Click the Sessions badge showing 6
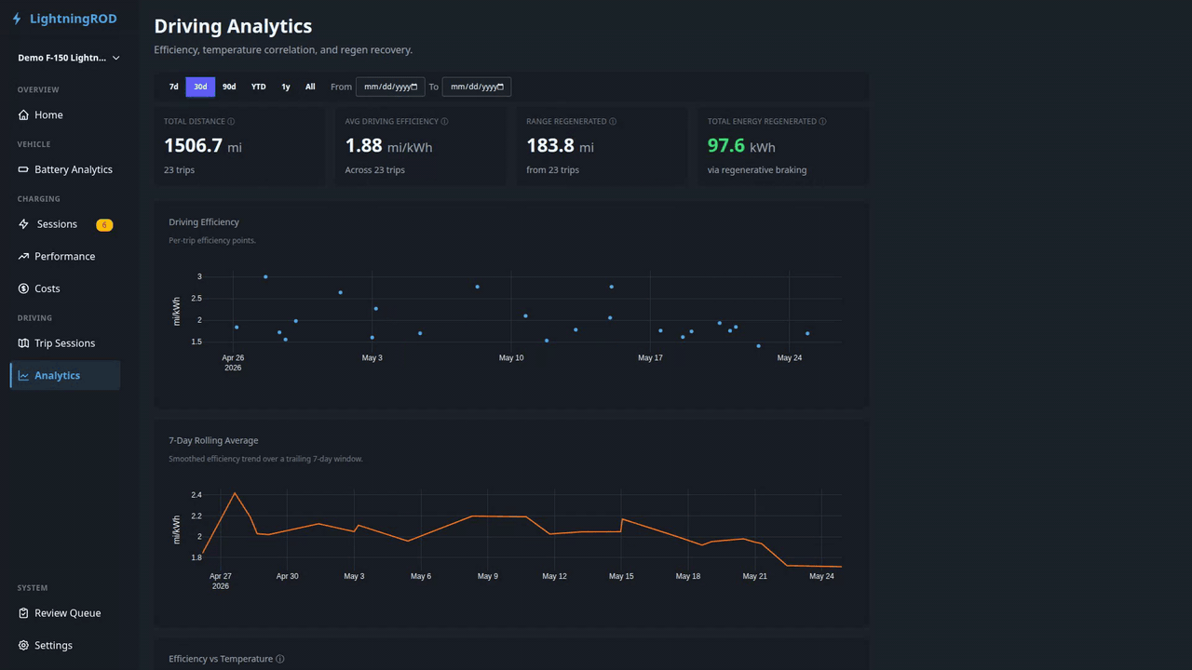Image resolution: width=1192 pixels, height=670 pixels. pyautogui.click(x=104, y=225)
